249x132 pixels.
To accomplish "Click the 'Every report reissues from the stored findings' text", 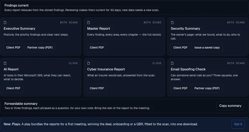I will [82, 10].
